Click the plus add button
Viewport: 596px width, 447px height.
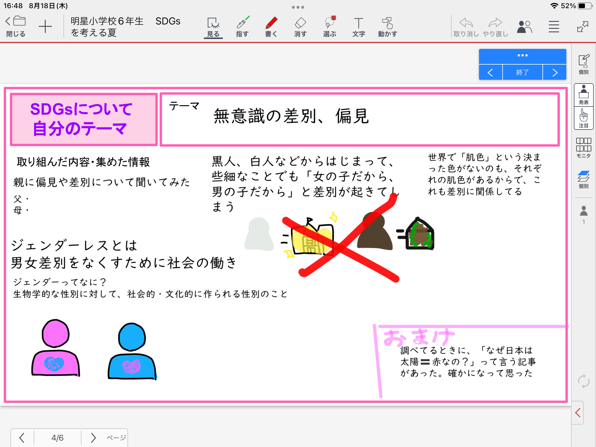coord(45,27)
